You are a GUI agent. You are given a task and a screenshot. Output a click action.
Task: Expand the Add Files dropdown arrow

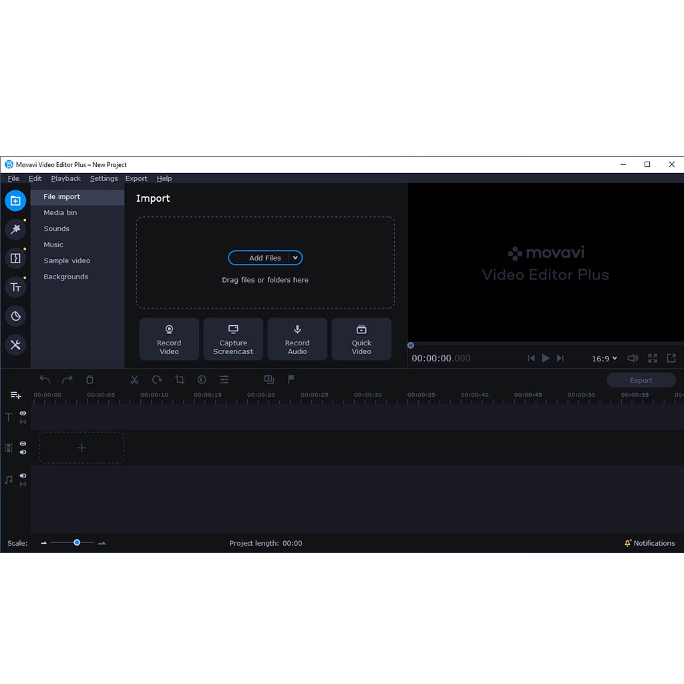pos(295,258)
